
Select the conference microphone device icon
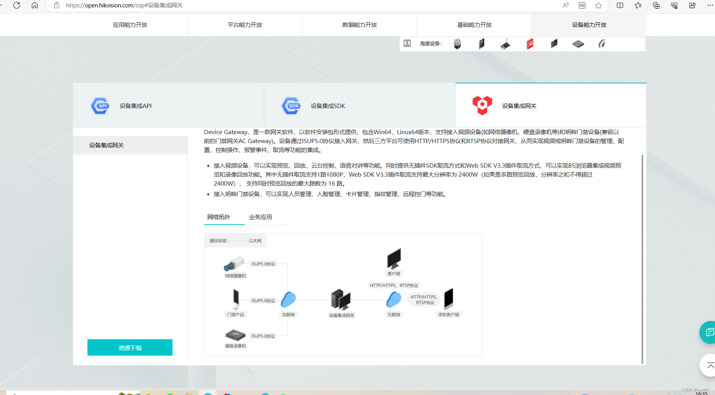click(505, 44)
